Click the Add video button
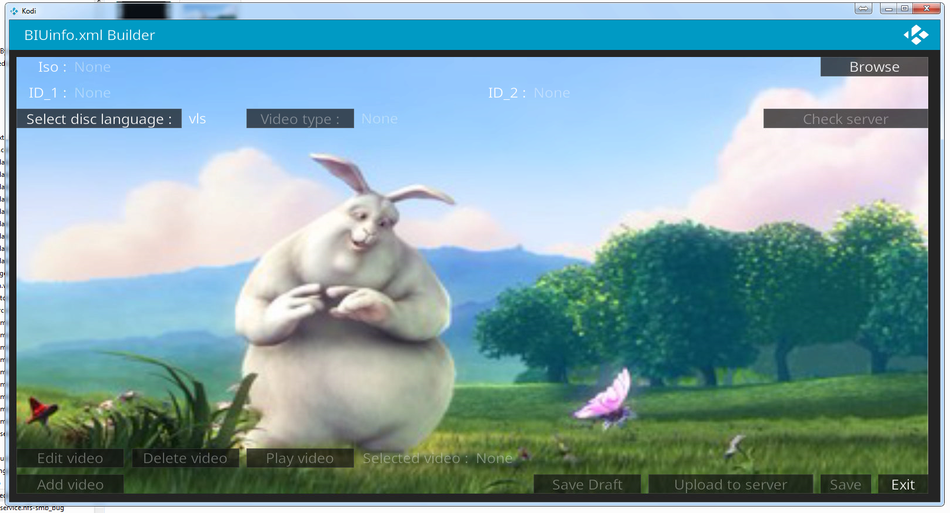Viewport: 950px width, 513px height. click(x=70, y=485)
